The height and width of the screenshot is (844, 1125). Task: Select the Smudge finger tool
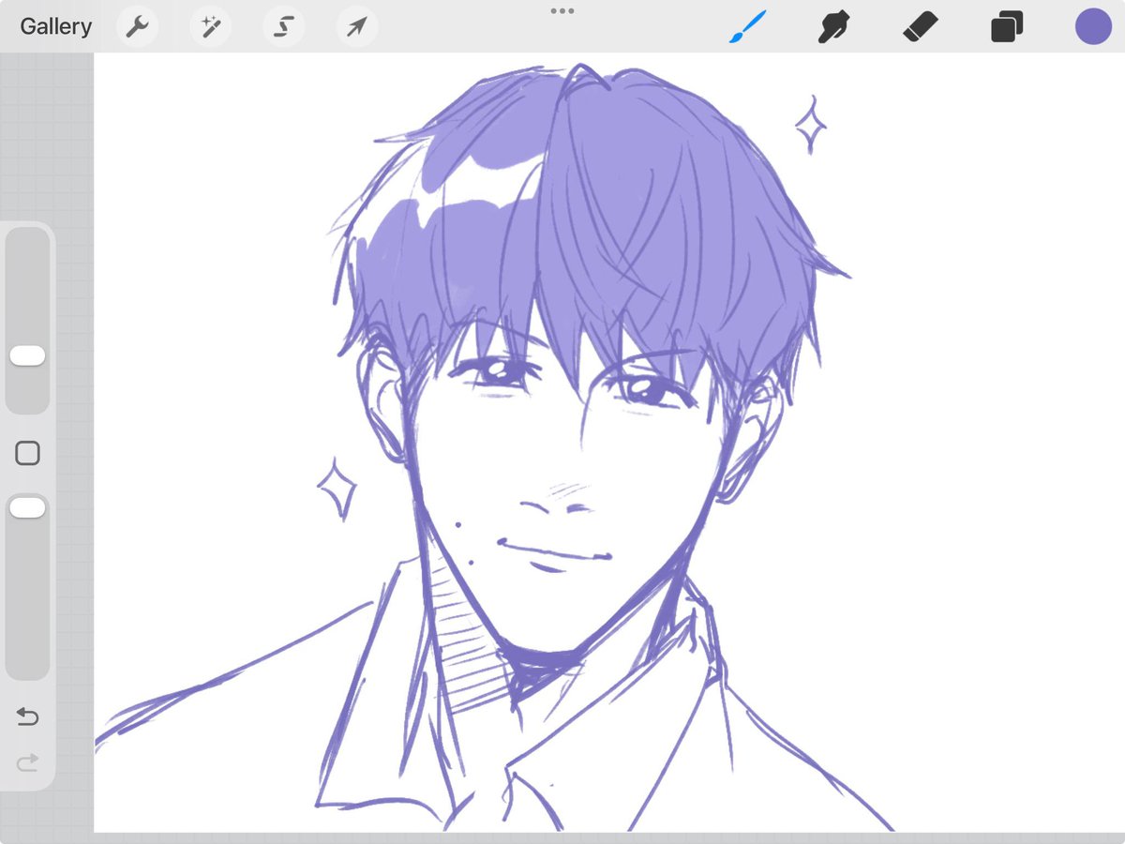[833, 26]
